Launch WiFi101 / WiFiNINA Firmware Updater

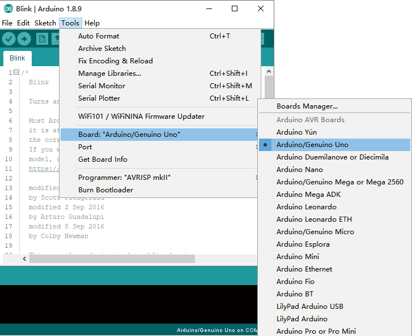click(160, 117)
